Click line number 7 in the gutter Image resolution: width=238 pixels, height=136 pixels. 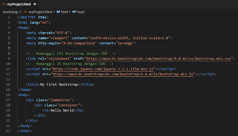[x=9, y=48]
